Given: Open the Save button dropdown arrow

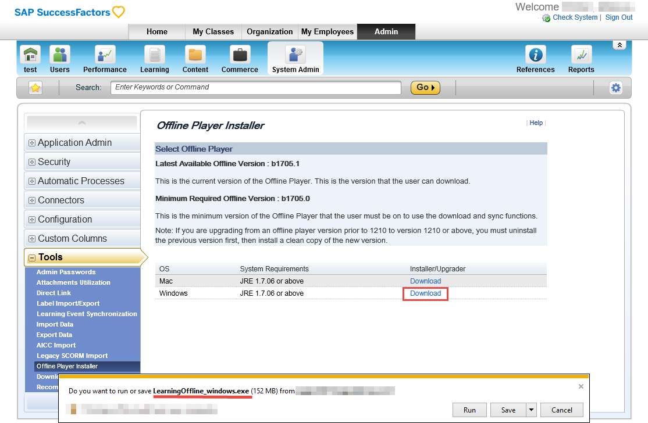Looking at the screenshot, I should point(531,410).
